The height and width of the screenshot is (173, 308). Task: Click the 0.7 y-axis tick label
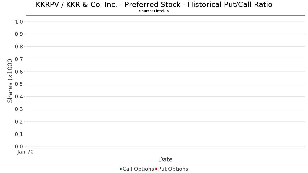coord(19,59)
